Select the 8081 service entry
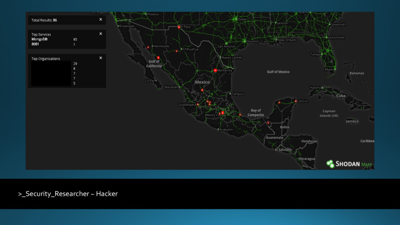 [35, 44]
